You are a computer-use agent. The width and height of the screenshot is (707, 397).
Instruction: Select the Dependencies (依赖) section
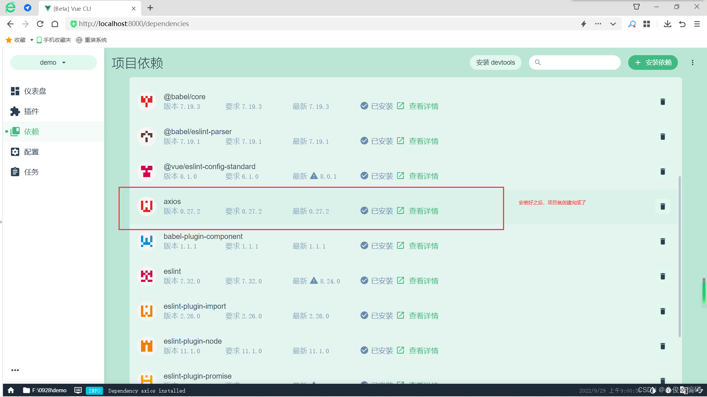coord(53,132)
